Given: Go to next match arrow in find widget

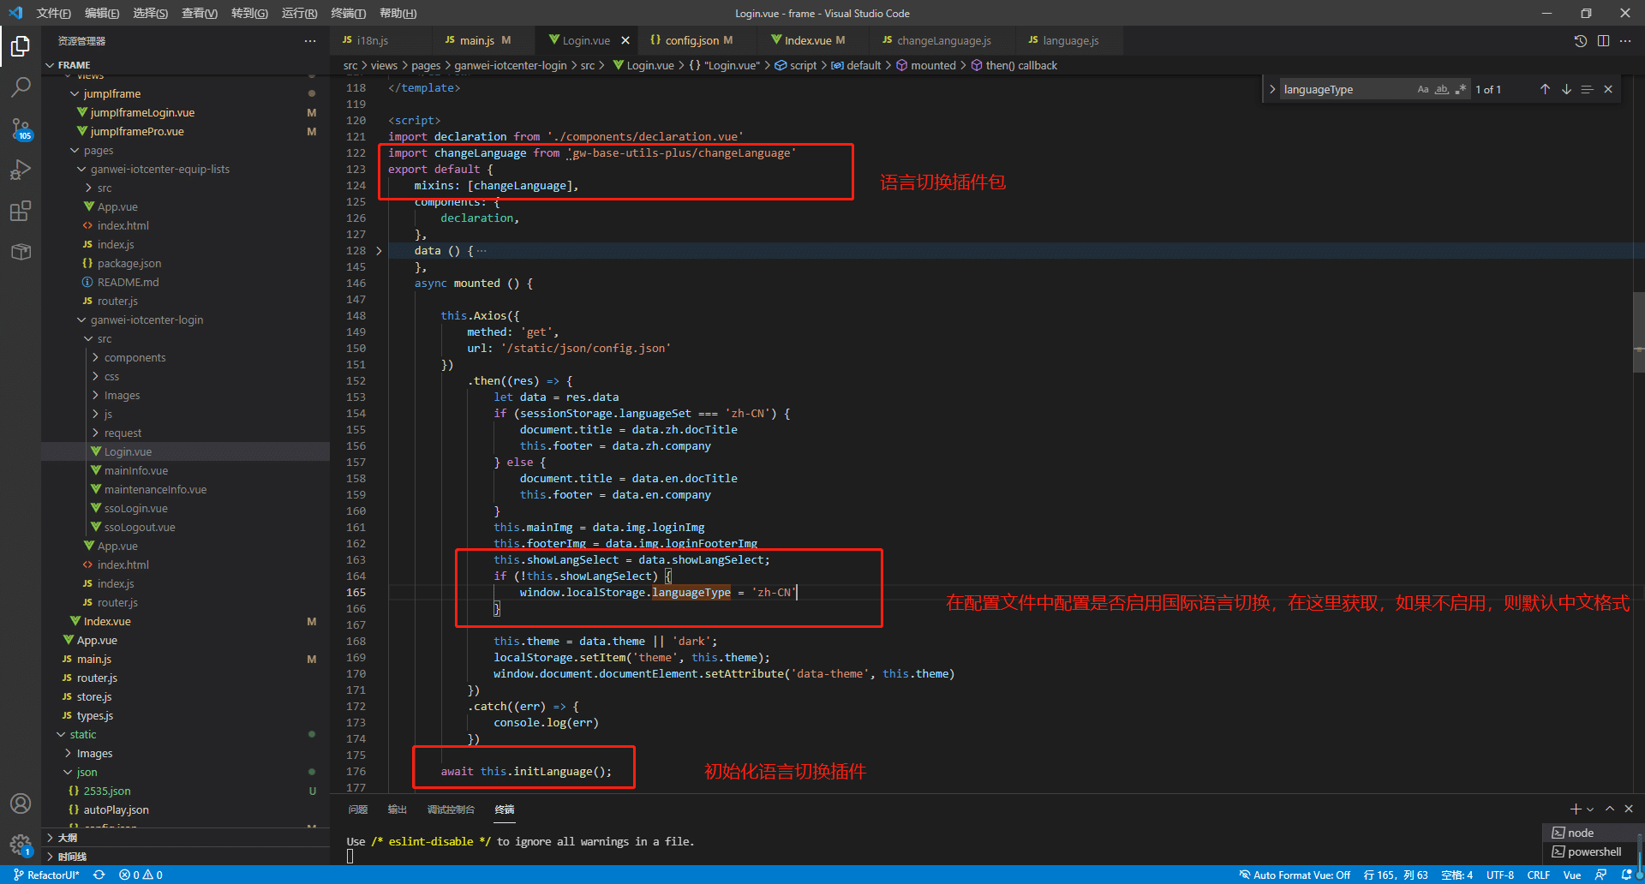Looking at the screenshot, I should (1566, 89).
